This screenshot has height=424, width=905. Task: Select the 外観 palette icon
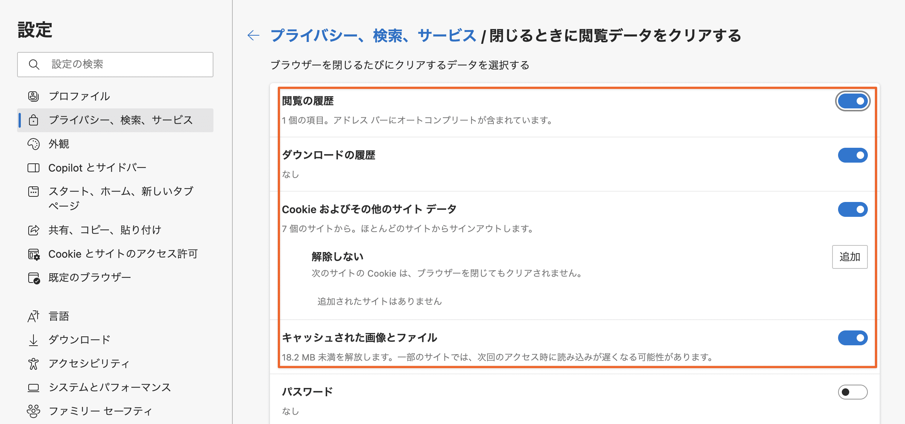[34, 144]
